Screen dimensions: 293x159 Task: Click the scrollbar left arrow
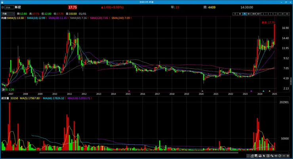pyautogui.click(x=2, y=153)
